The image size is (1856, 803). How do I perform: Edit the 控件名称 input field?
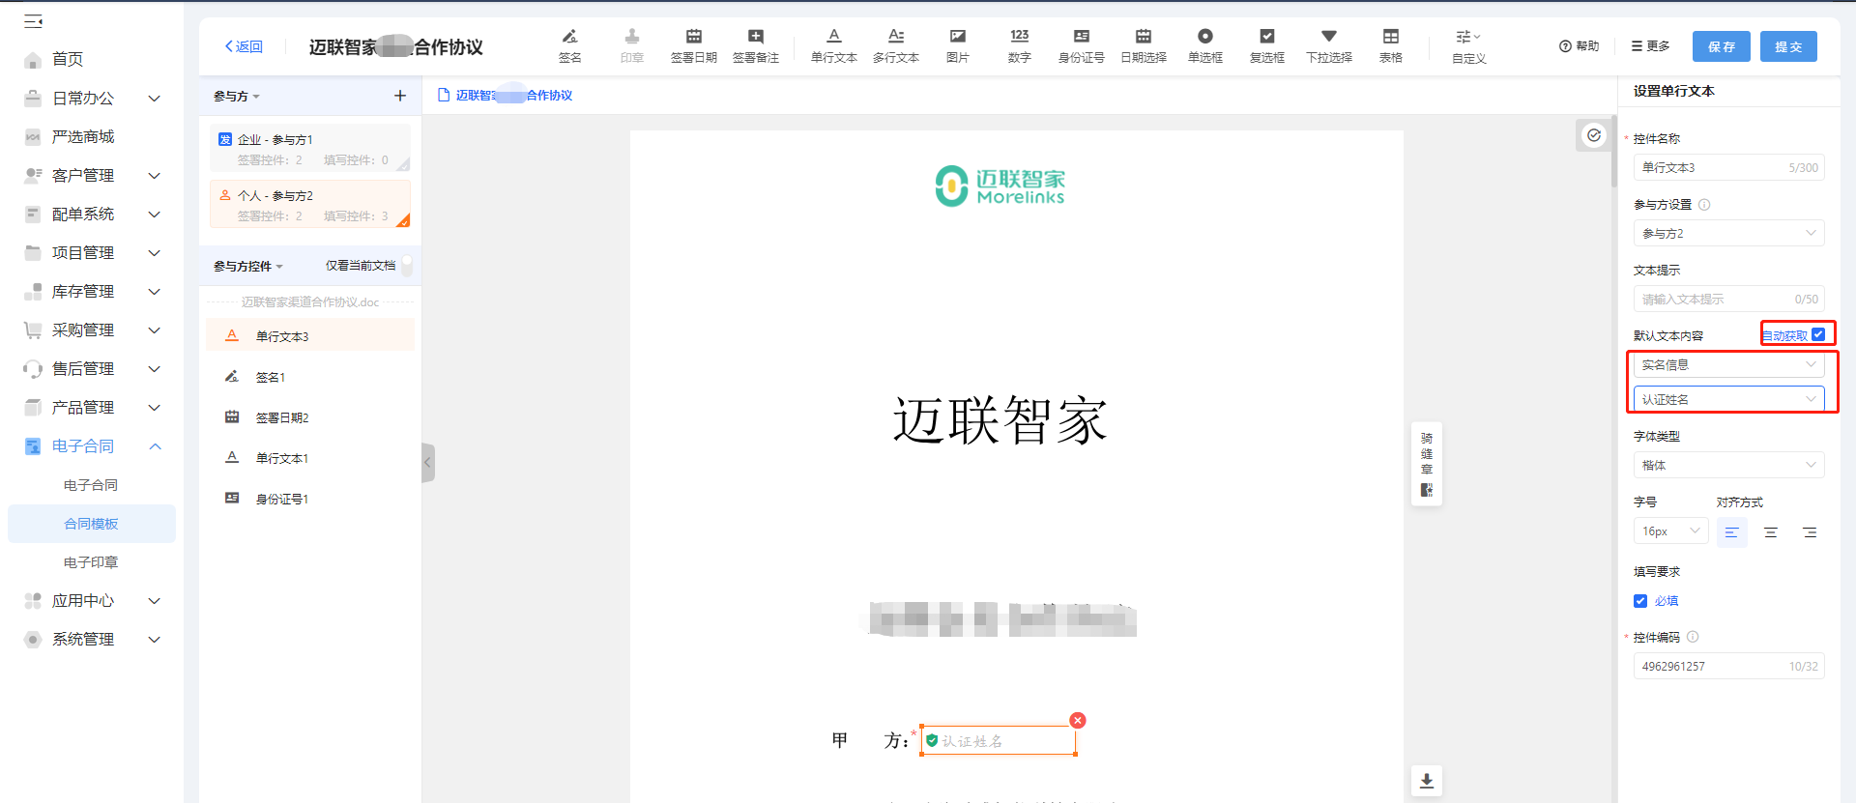point(1728,167)
